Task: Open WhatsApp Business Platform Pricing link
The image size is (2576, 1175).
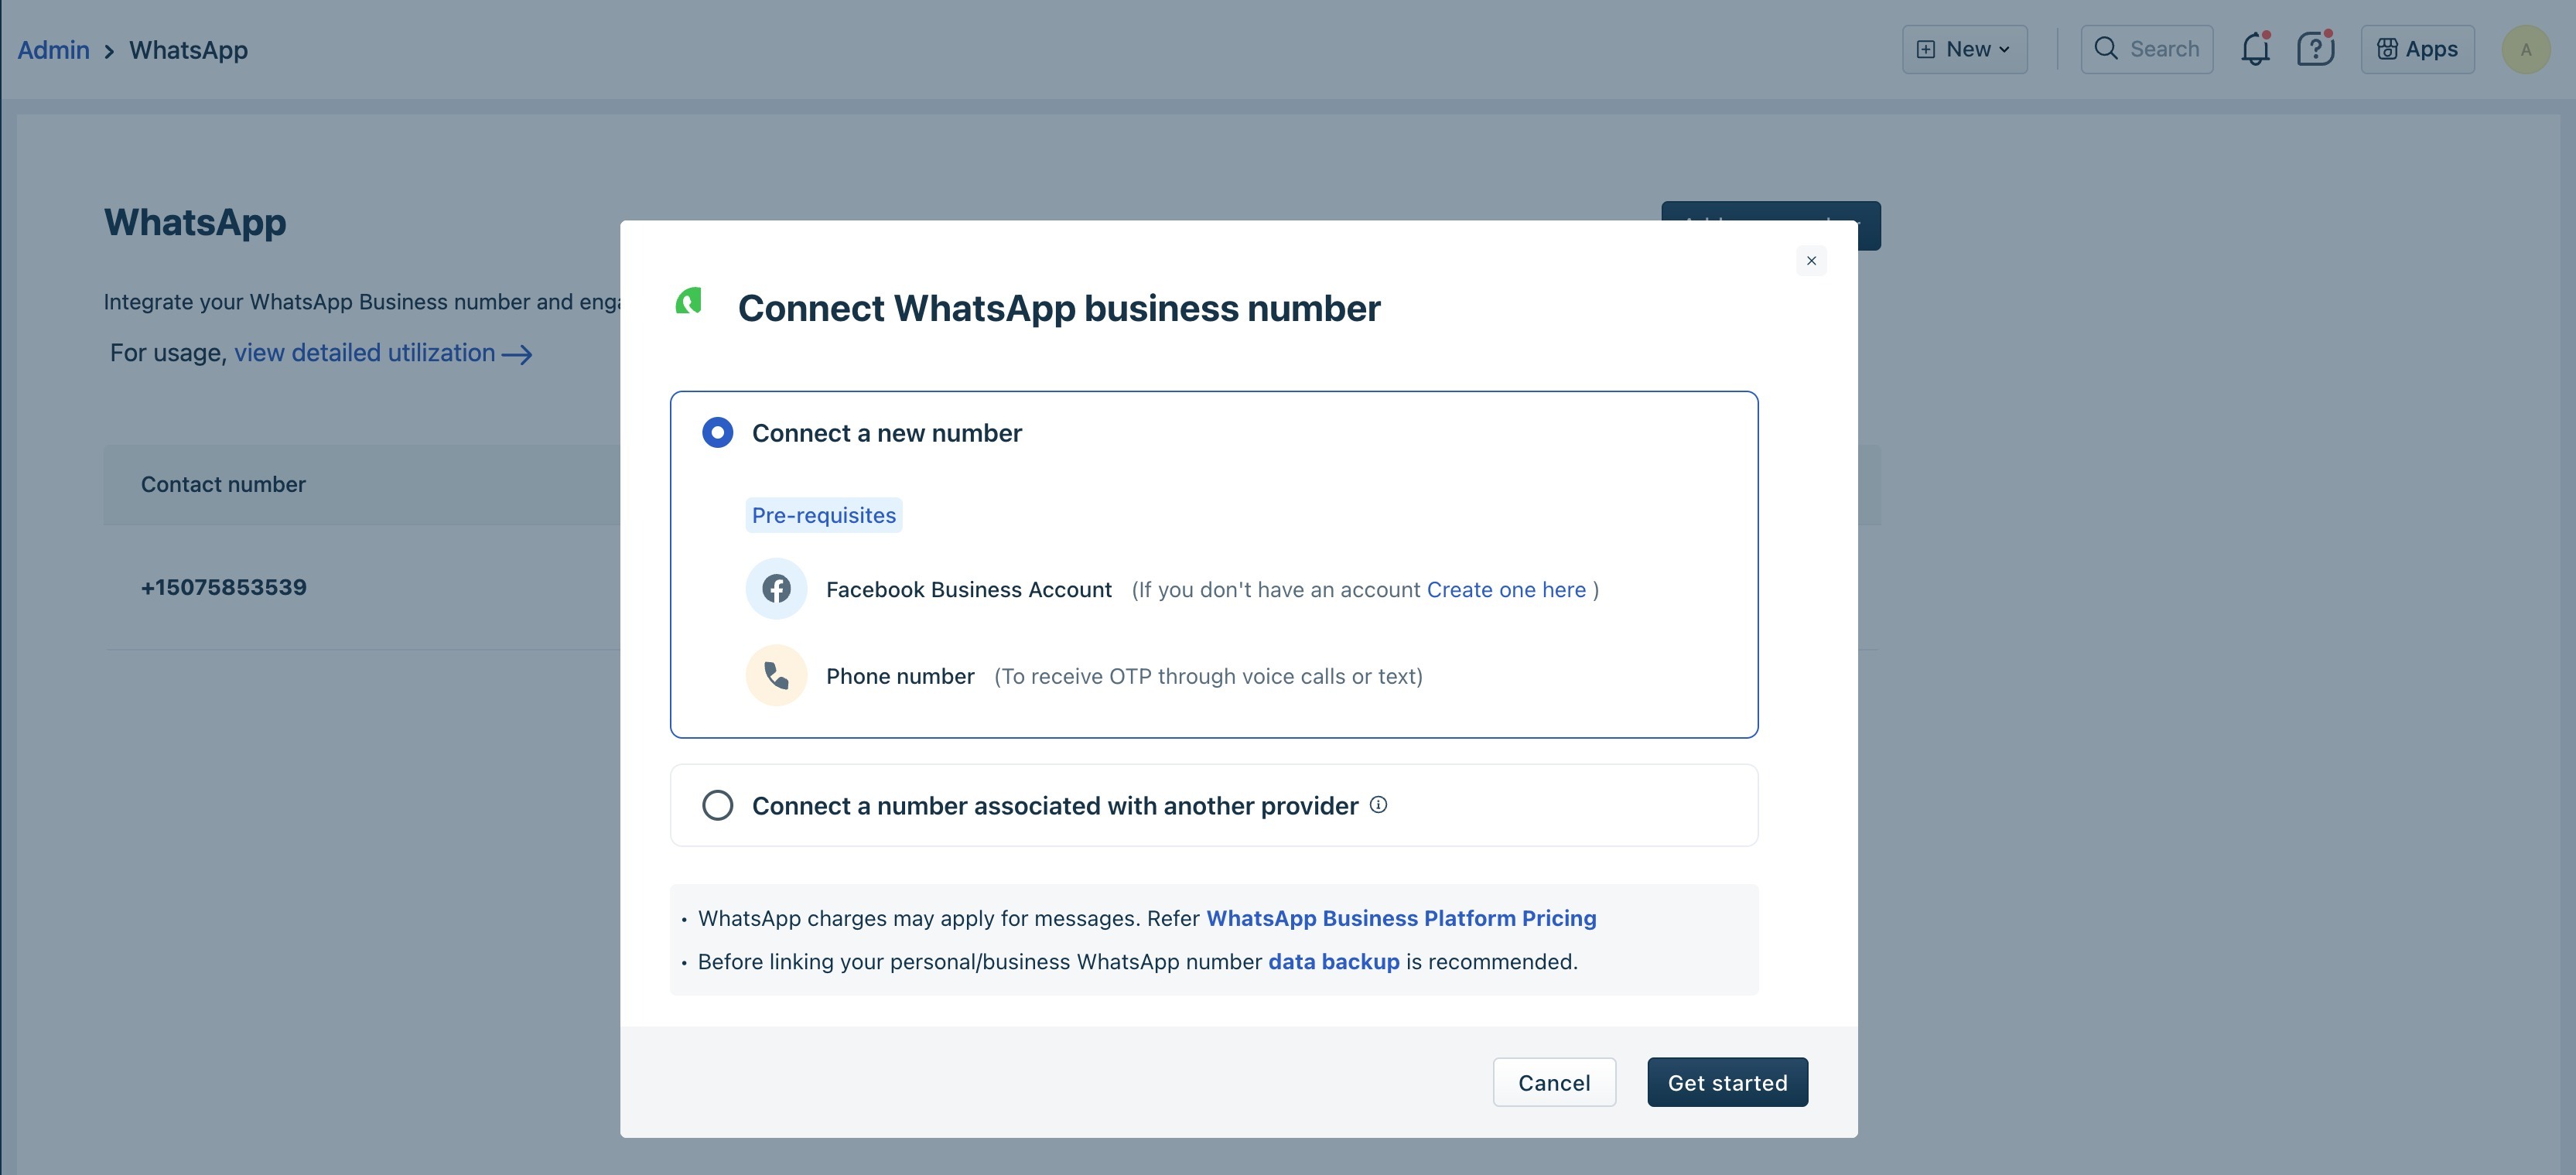Action: [x=1401, y=918]
